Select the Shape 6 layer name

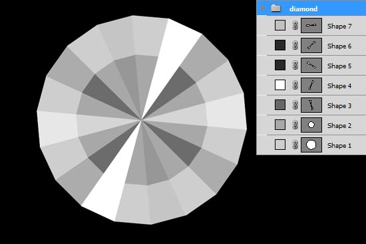pyautogui.click(x=339, y=46)
